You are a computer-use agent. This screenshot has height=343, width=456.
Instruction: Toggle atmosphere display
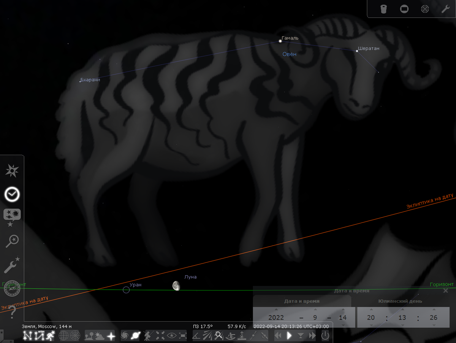(100, 335)
